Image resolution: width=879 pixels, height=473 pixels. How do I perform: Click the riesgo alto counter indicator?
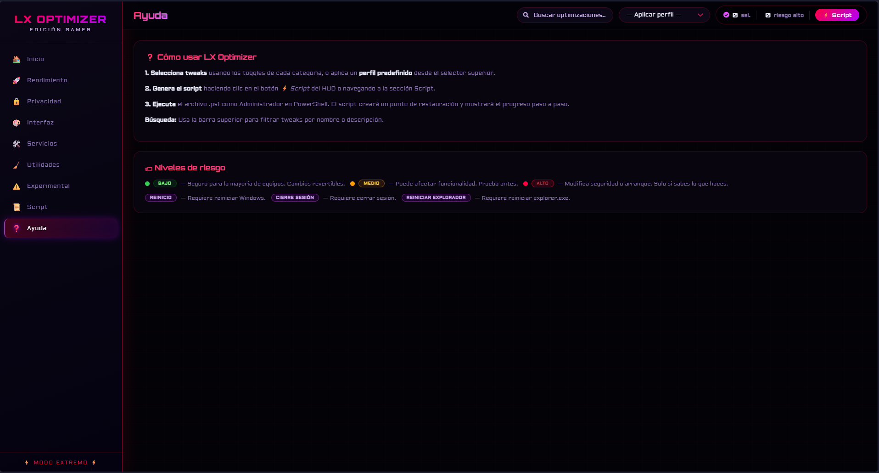784,15
